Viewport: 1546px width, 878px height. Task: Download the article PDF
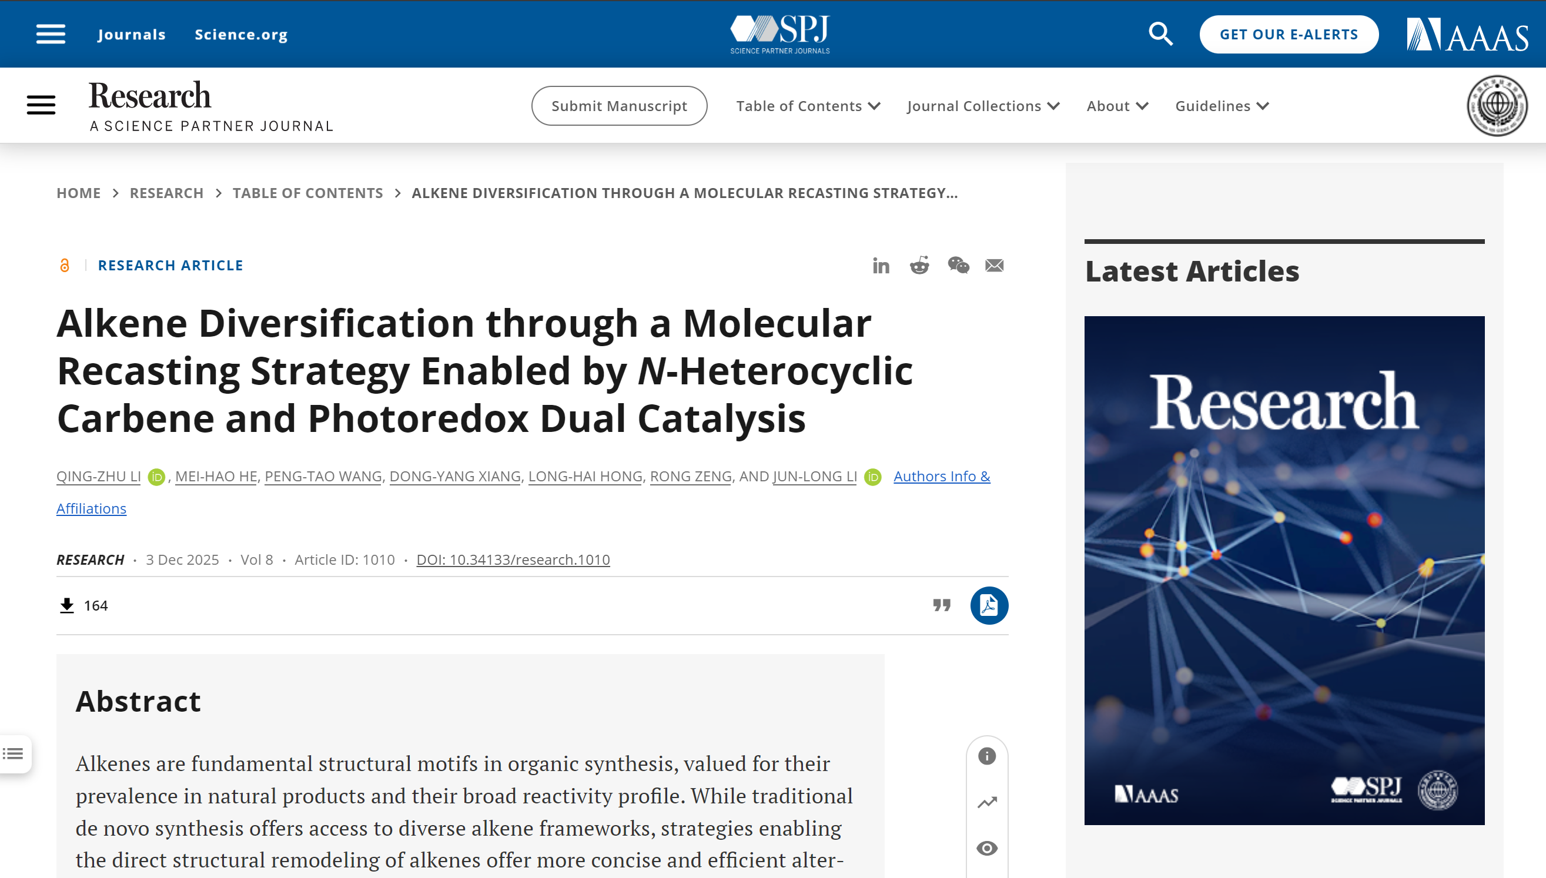pyautogui.click(x=989, y=605)
